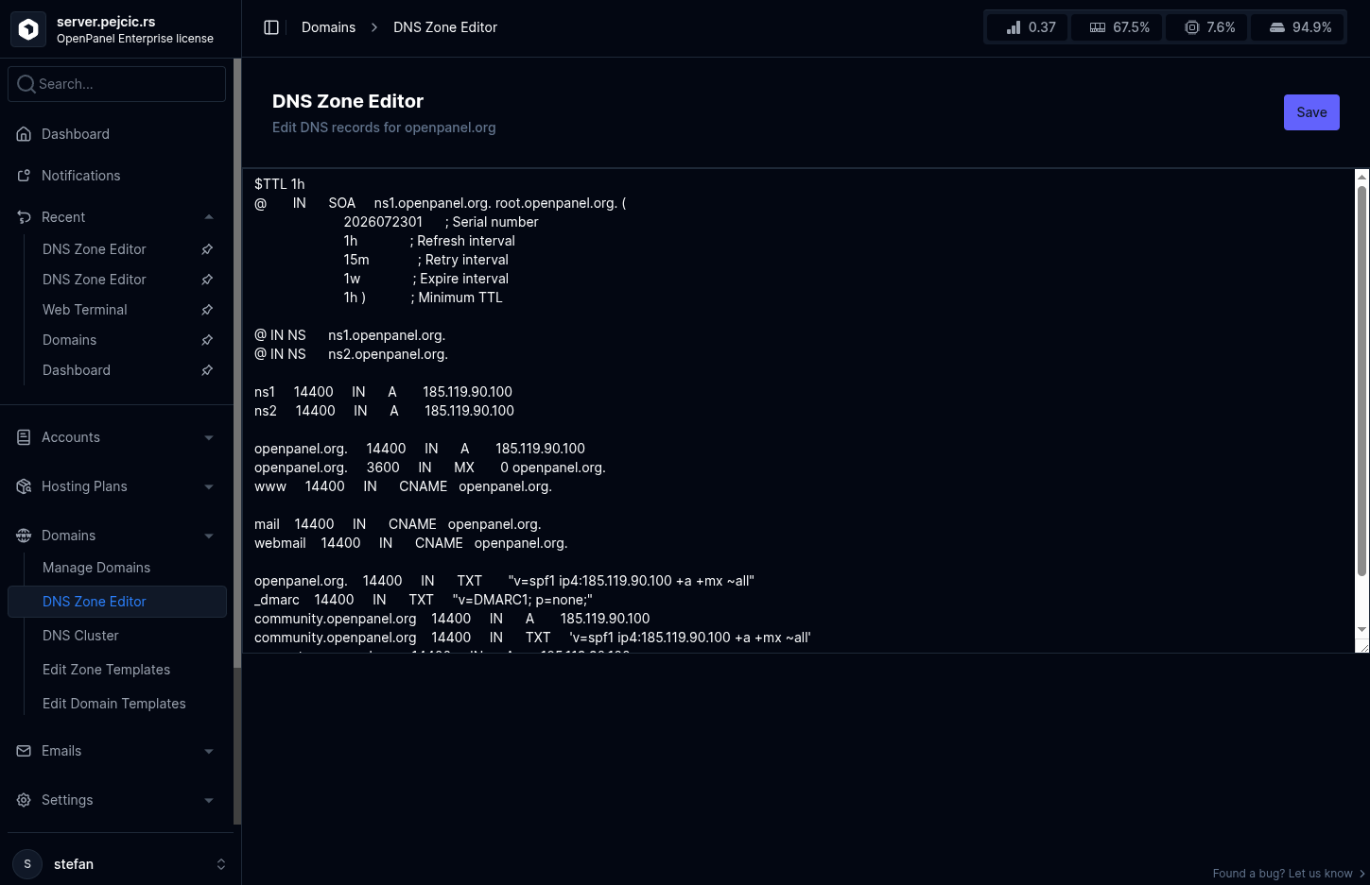Click the webmail CNAME record line

pos(411,543)
